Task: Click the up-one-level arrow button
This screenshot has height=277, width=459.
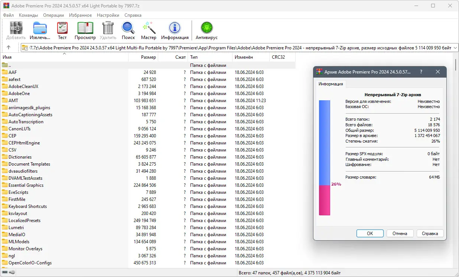Action: 9,47
